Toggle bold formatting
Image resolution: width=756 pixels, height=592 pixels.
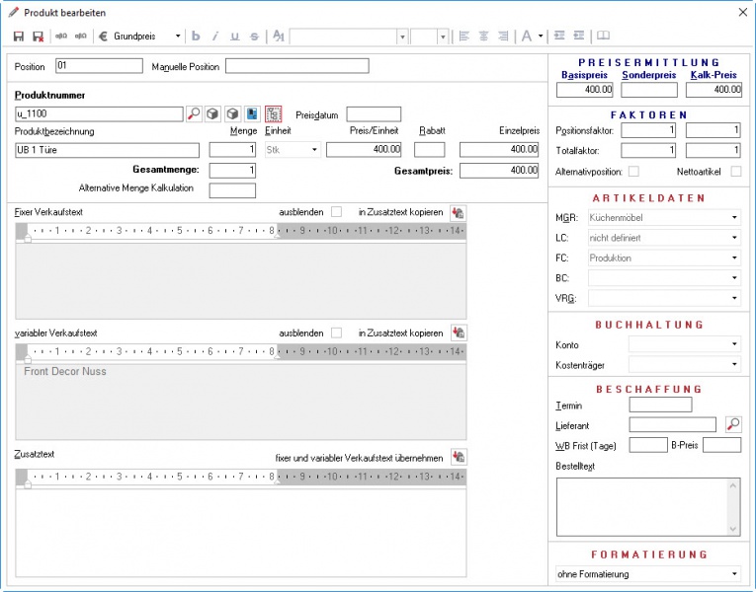pos(196,37)
